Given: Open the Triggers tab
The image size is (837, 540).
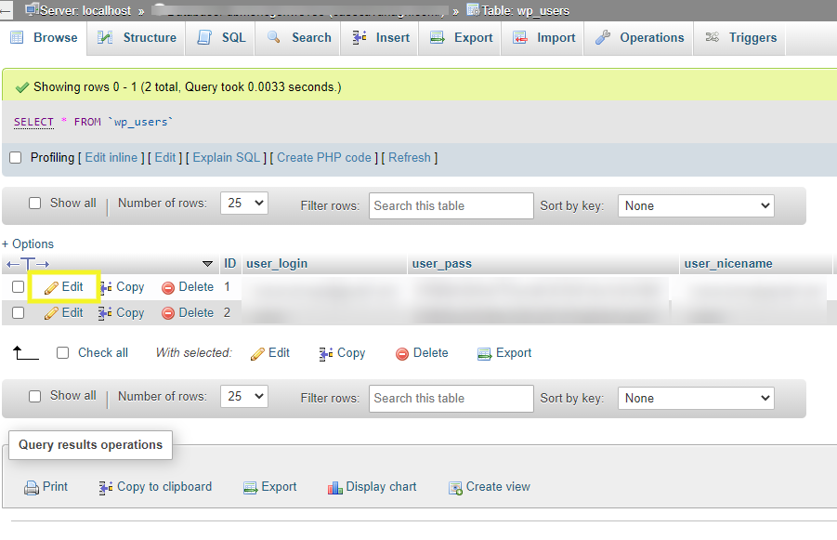Looking at the screenshot, I should point(739,38).
